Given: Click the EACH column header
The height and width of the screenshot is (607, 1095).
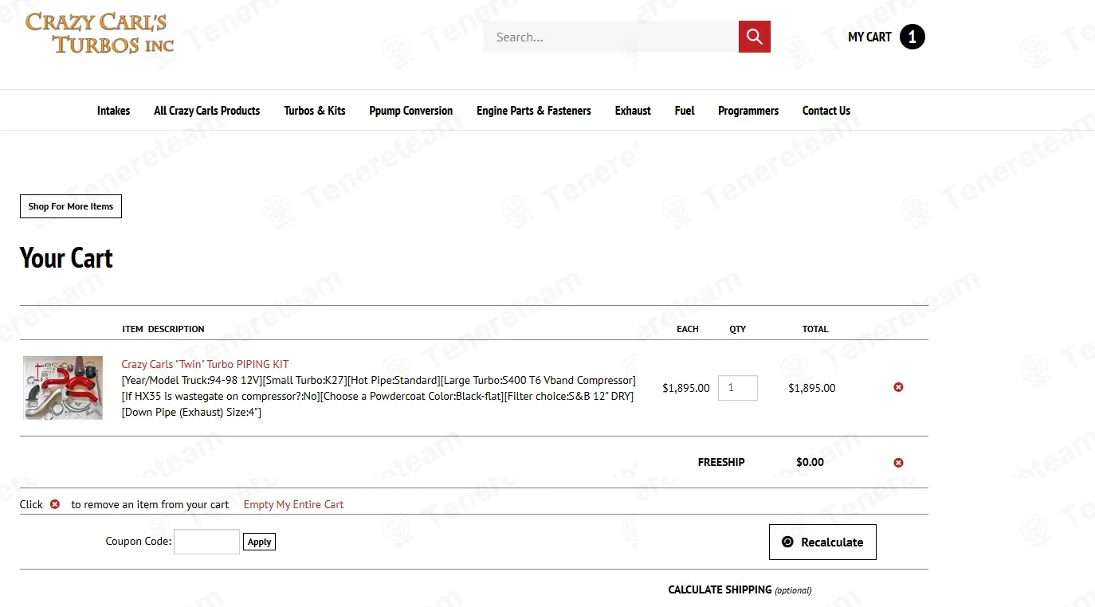Looking at the screenshot, I should [x=688, y=329].
